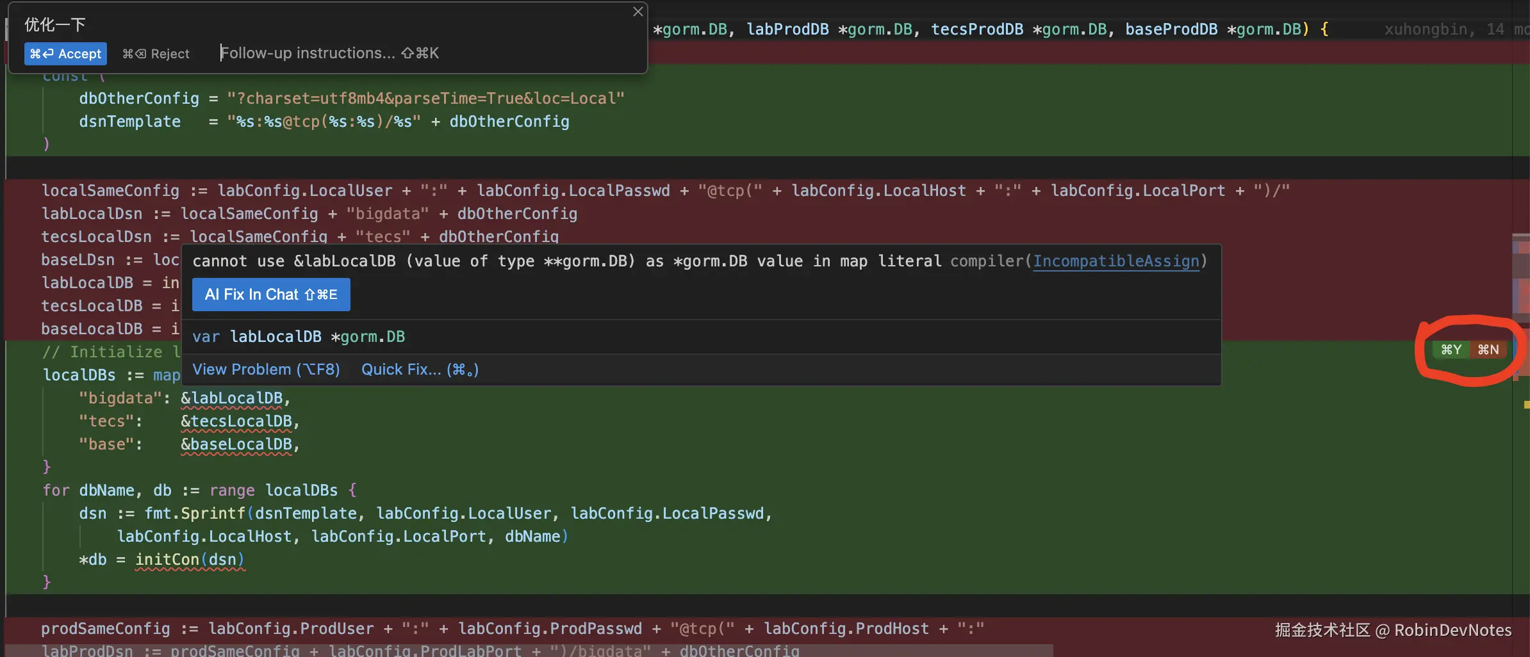
Task: Click the underlined &baseLocalDB map value
Action: 236,444
